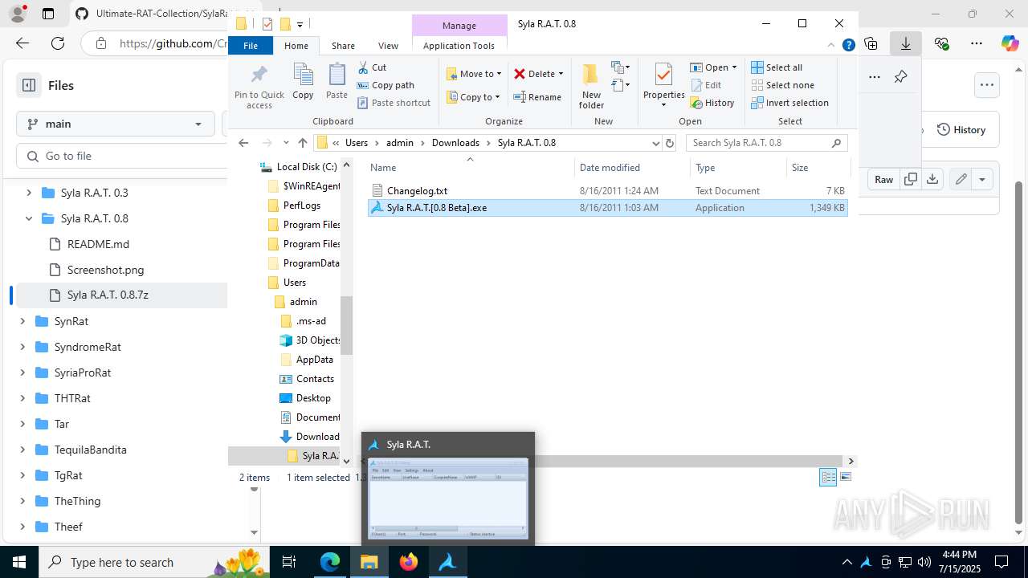Image resolution: width=1028 pixels, height=578 pixels.
Task: Open the Delete options arrow
Action: point(561,74)
